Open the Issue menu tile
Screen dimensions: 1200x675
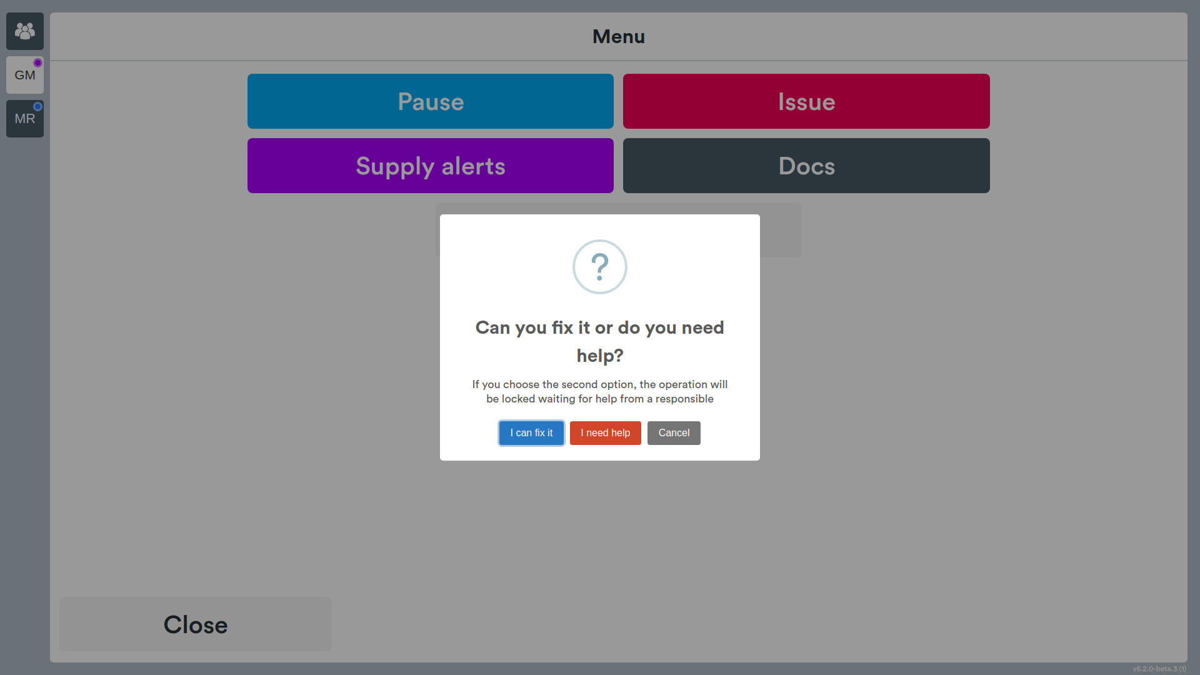pos(806,101)
